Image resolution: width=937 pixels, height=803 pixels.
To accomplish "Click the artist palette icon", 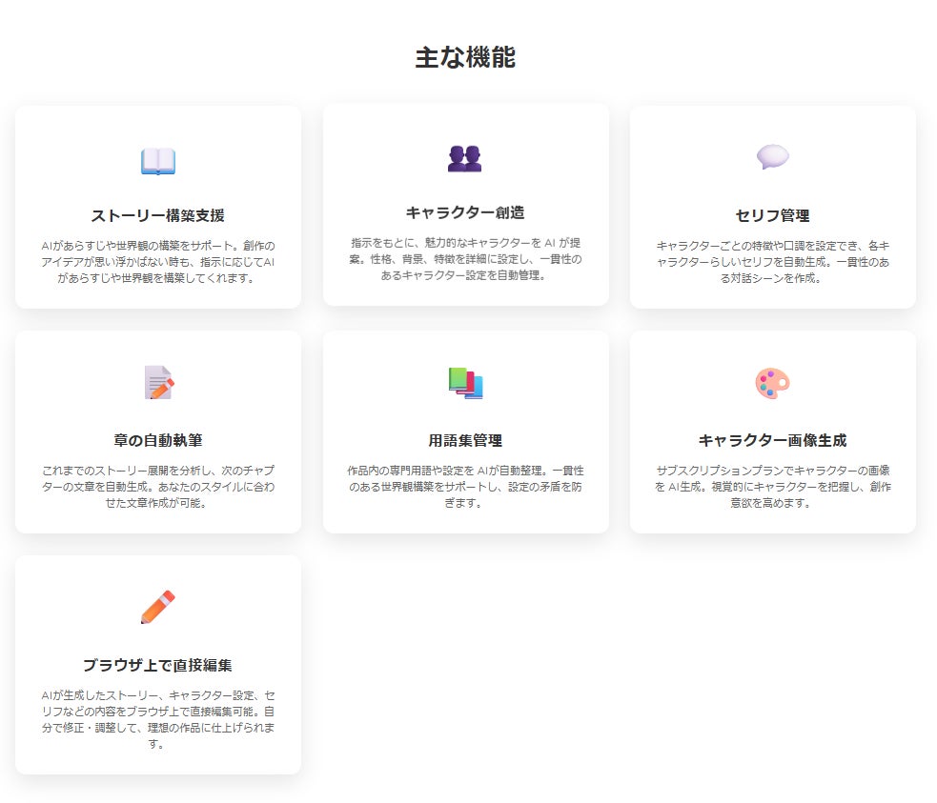I will click(772, 383).
